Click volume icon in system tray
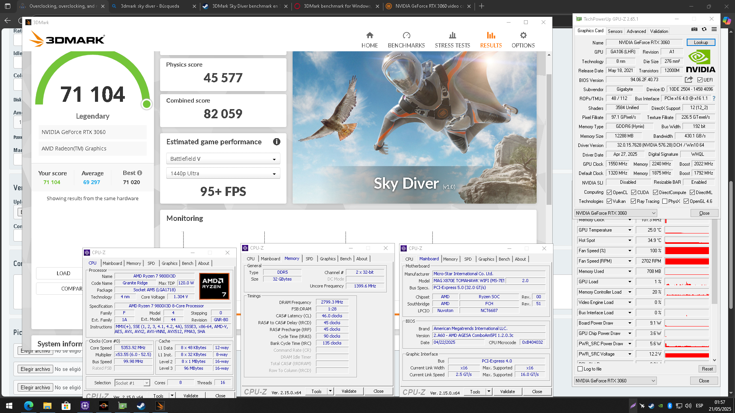The width and height of the screenshot is (735, 413). [688, 406]
